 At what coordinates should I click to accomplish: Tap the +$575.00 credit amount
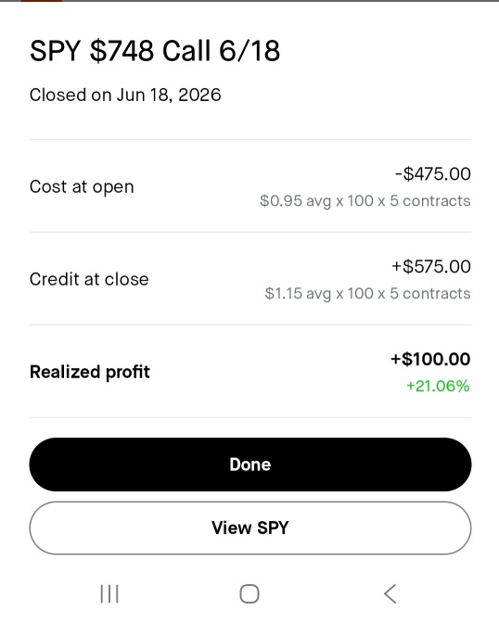(x=431, y=266)
